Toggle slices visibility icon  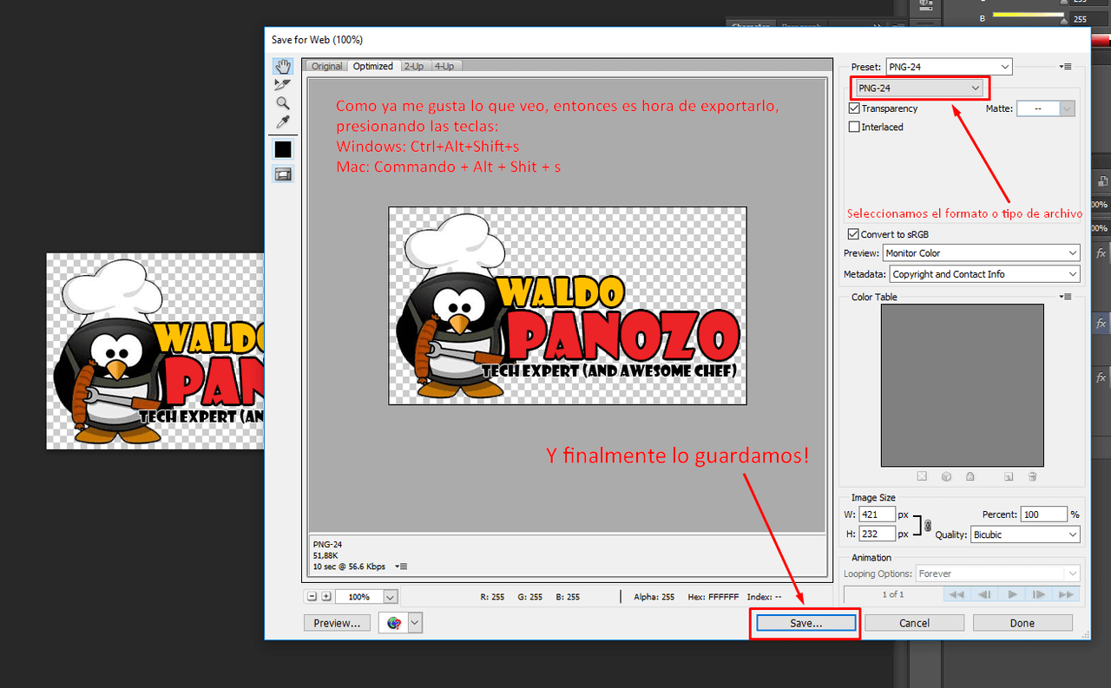pyautogui.click(x=283, y=174)
